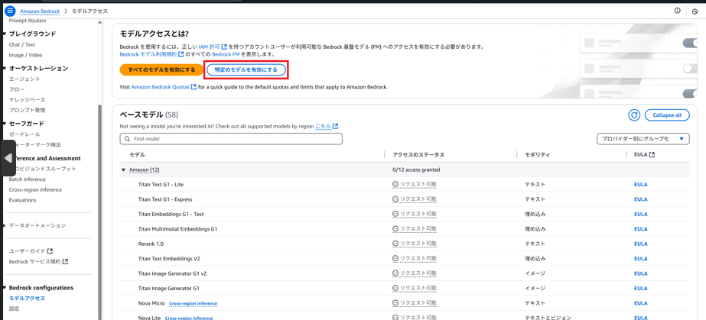
Task: Click external link icon next to IAM 許可
Action: tap(224, 47)
